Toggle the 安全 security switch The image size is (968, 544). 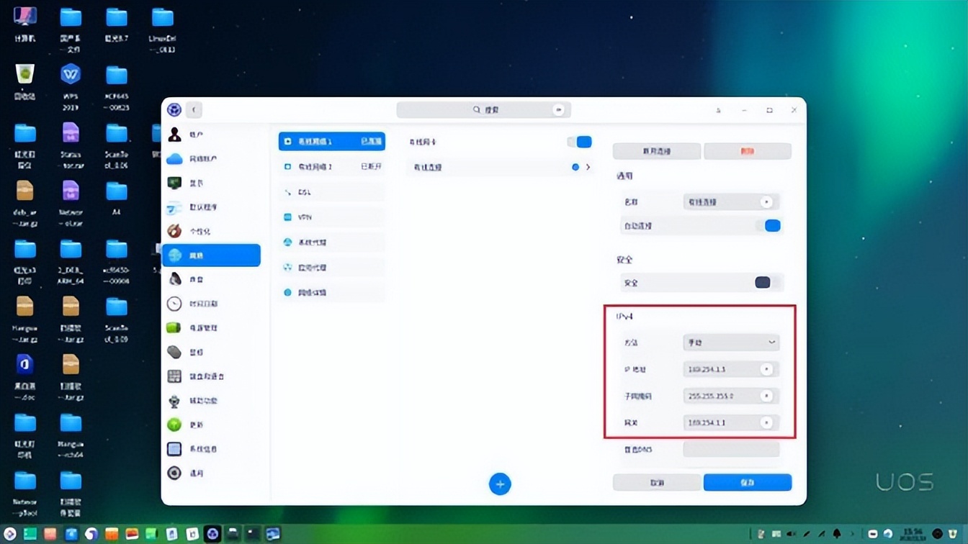point(762,282)
